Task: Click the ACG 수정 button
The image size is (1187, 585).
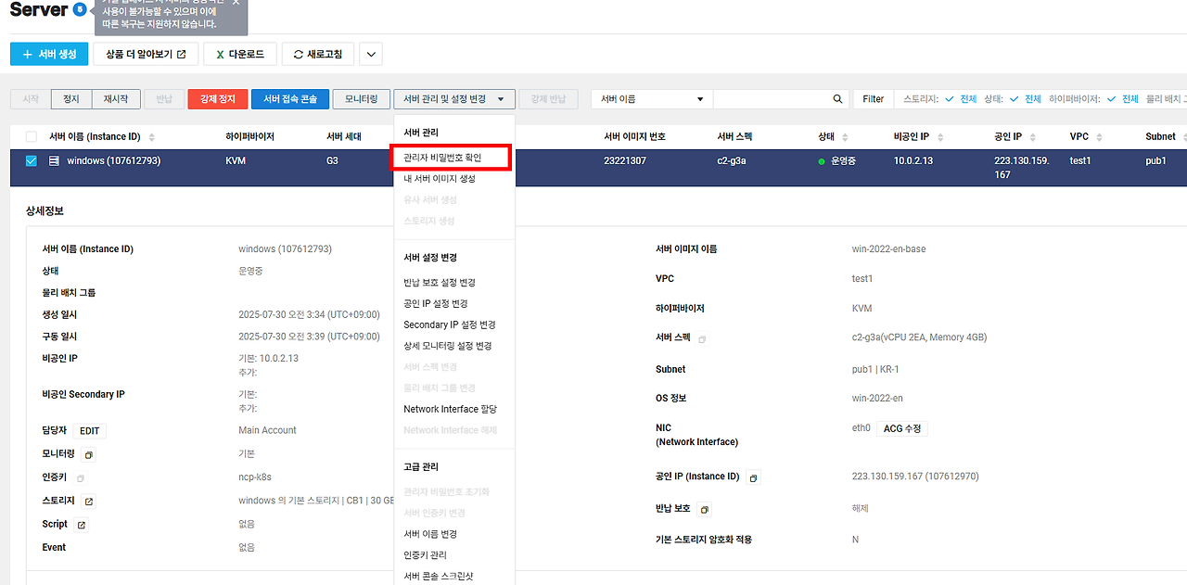Action: click(x=901, y=428)
